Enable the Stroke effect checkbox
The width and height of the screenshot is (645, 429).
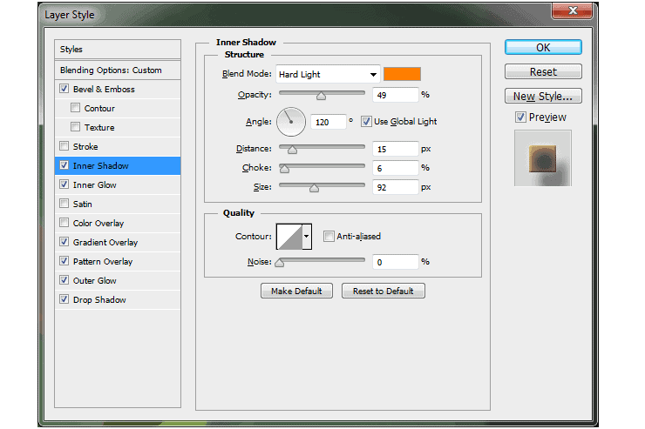[x=64, y=146]
